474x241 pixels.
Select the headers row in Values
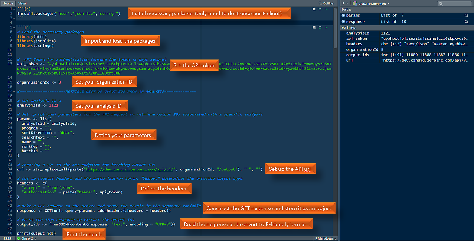tap(407, 44)
